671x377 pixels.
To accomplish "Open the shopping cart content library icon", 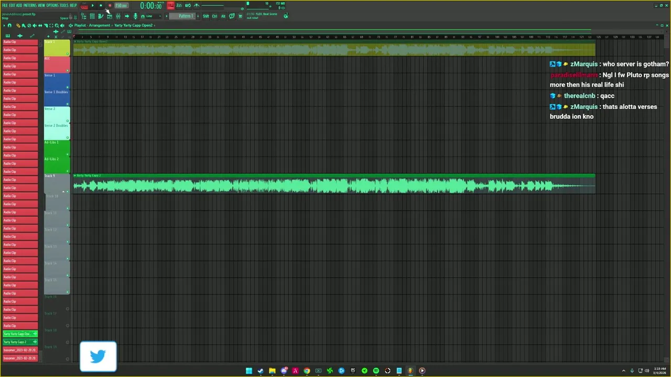I will point(240,16).
